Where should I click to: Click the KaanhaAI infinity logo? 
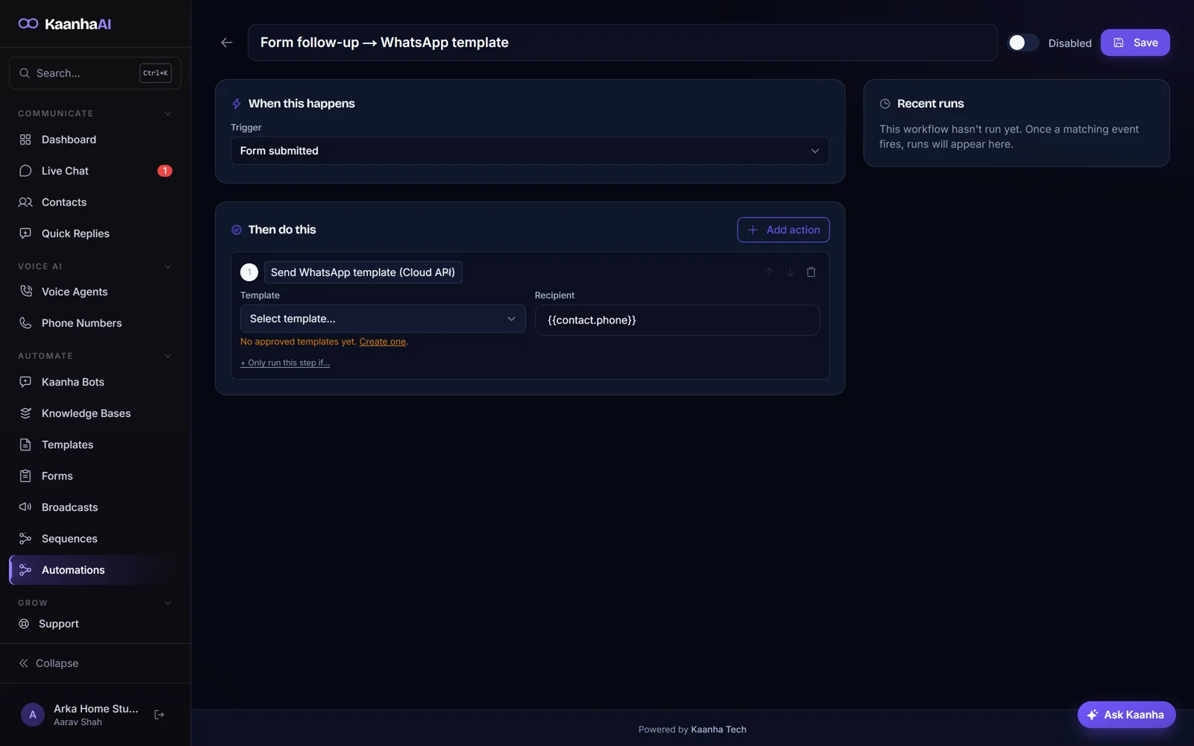coord(28,24)
